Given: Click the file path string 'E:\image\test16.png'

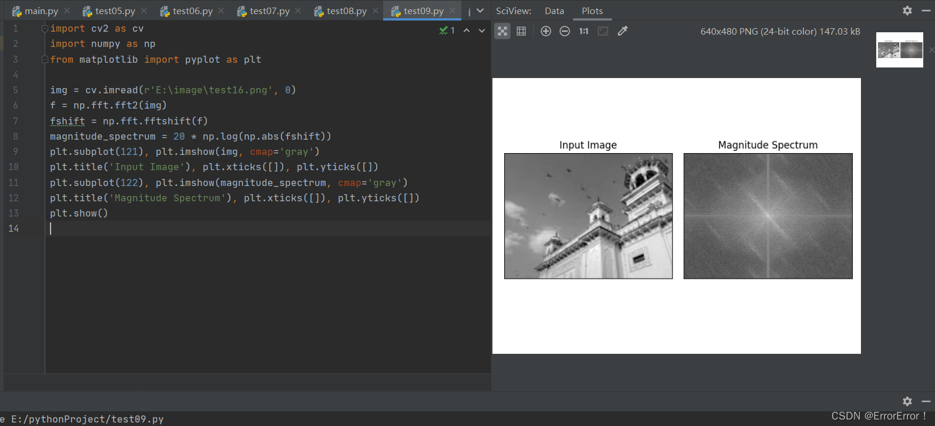Looking at the screenshot, I should click(x=209, y=90).
